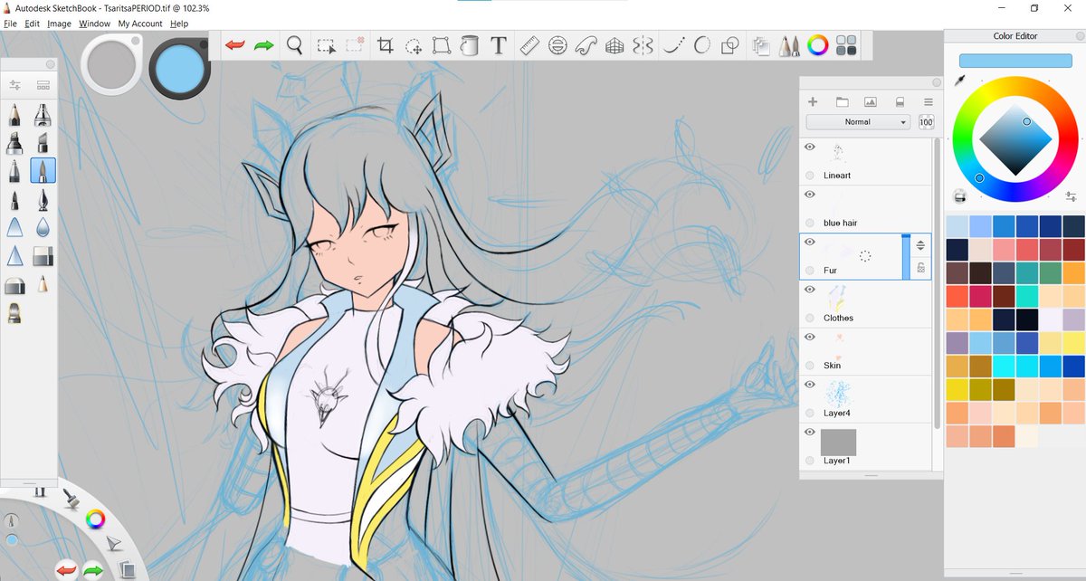
Task: Open the Normal blend mode dropdown
Action: pyautogui.click(x=858, y=121)
